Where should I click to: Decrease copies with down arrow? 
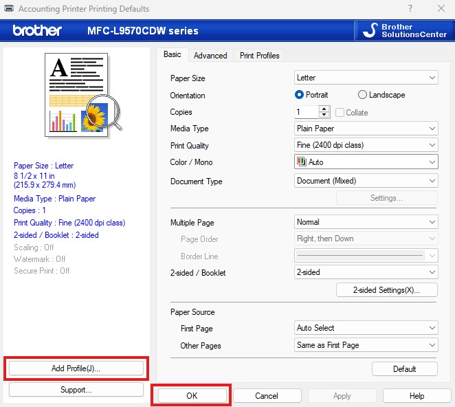tap(324, 115)
